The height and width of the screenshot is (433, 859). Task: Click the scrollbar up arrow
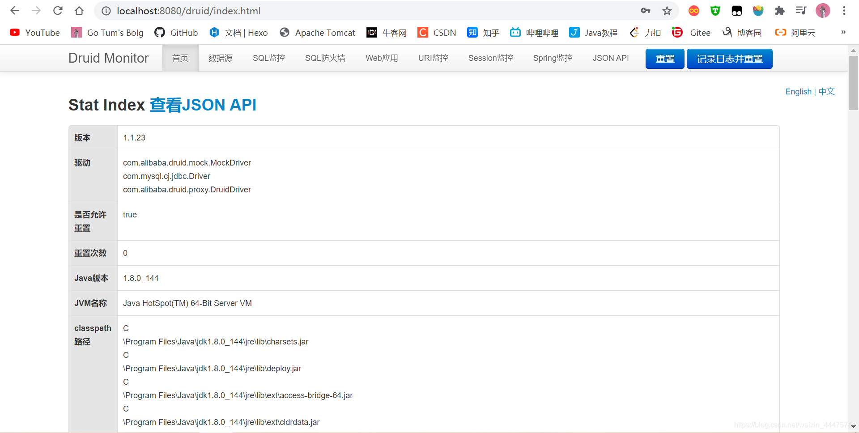point(853,51)
